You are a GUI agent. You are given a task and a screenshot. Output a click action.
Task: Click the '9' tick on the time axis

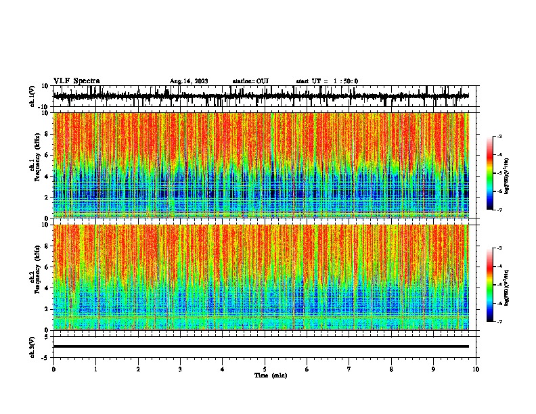433,369
